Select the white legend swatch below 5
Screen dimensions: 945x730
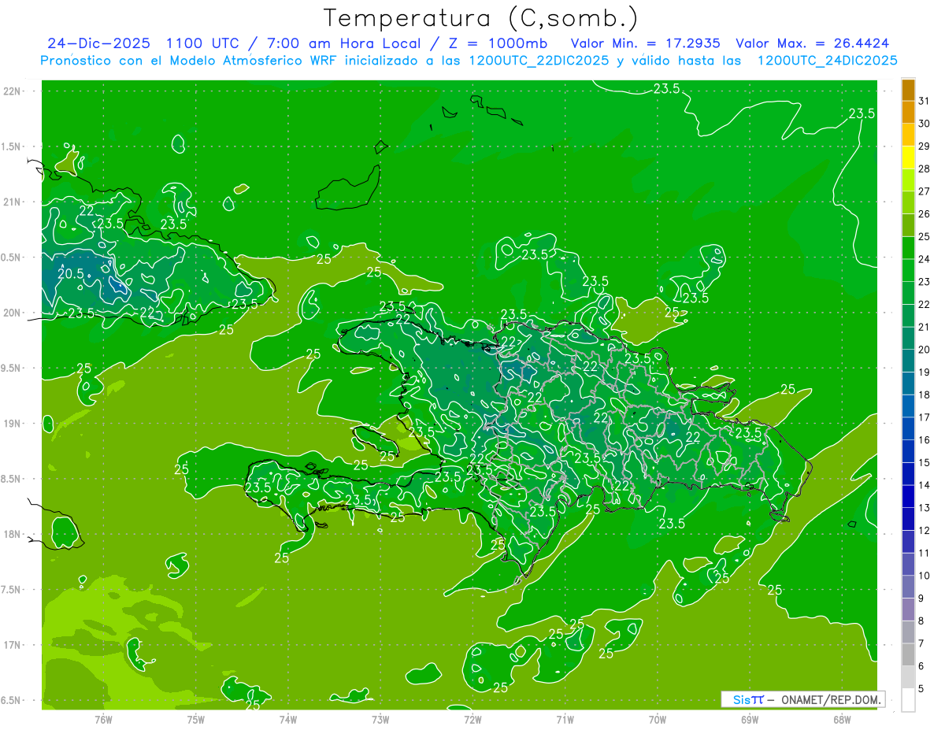pos(908,700)
